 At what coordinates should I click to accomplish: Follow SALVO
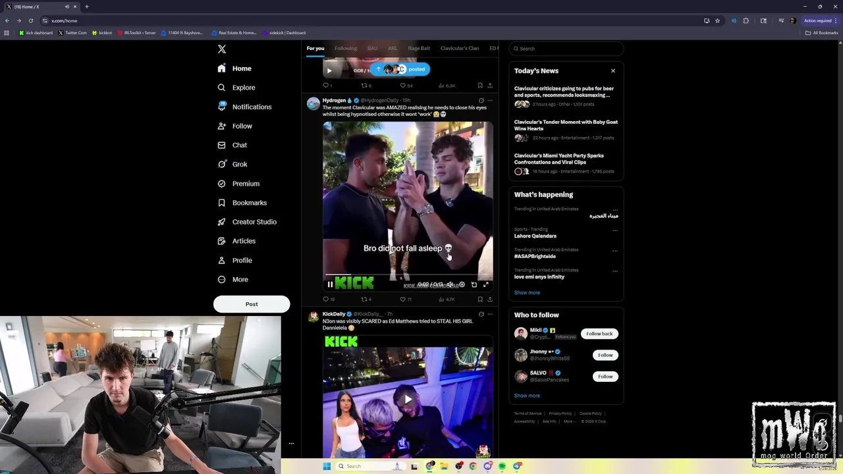coord(605,377)
